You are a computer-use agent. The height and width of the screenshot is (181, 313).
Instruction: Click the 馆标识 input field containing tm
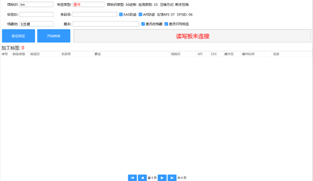[36, 4]
